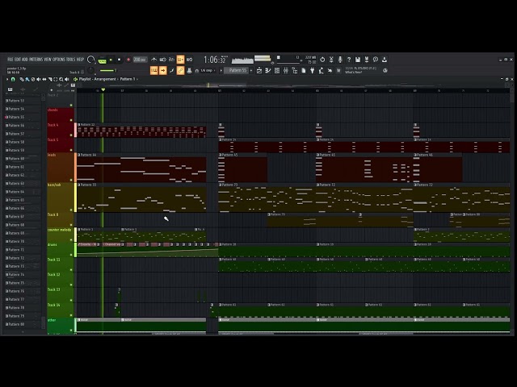Open the channel rack view icon

coord(277,70)
